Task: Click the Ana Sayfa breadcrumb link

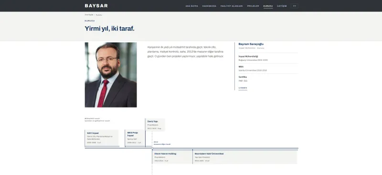Action: (89, 15)
